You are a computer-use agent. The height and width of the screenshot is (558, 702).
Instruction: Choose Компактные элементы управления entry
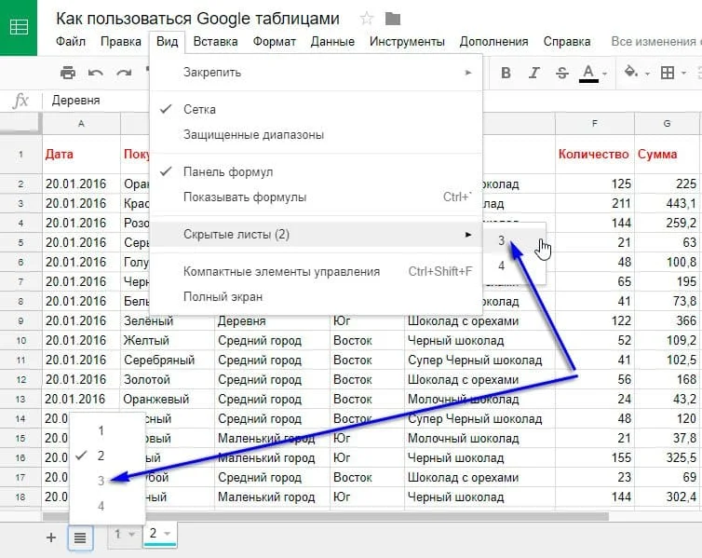(x=317, y=271)
